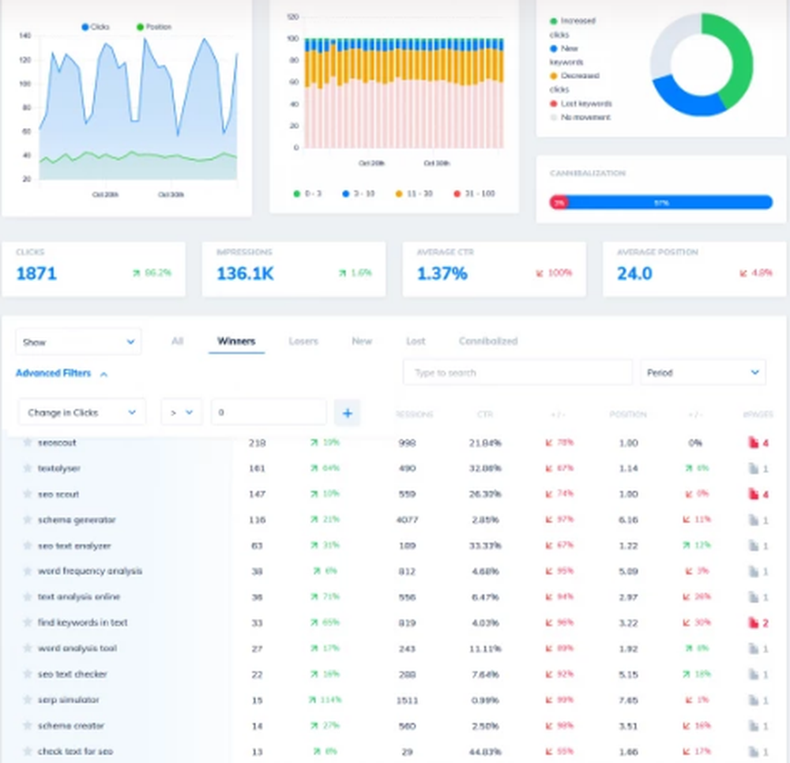Star the word analysis tool keyword
The height and width of the screenshot is (763, 790).
click(x=27, y=648)
